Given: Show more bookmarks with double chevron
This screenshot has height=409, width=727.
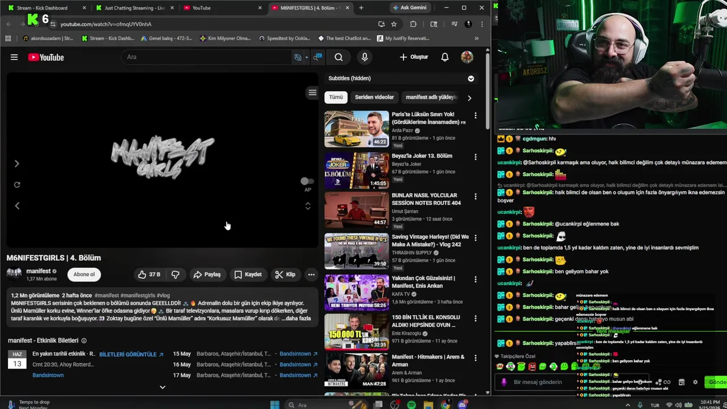Looking at the screenshot, I should point(477,39).
